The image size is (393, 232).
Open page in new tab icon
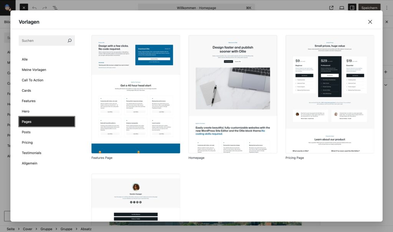pos(331,8)
